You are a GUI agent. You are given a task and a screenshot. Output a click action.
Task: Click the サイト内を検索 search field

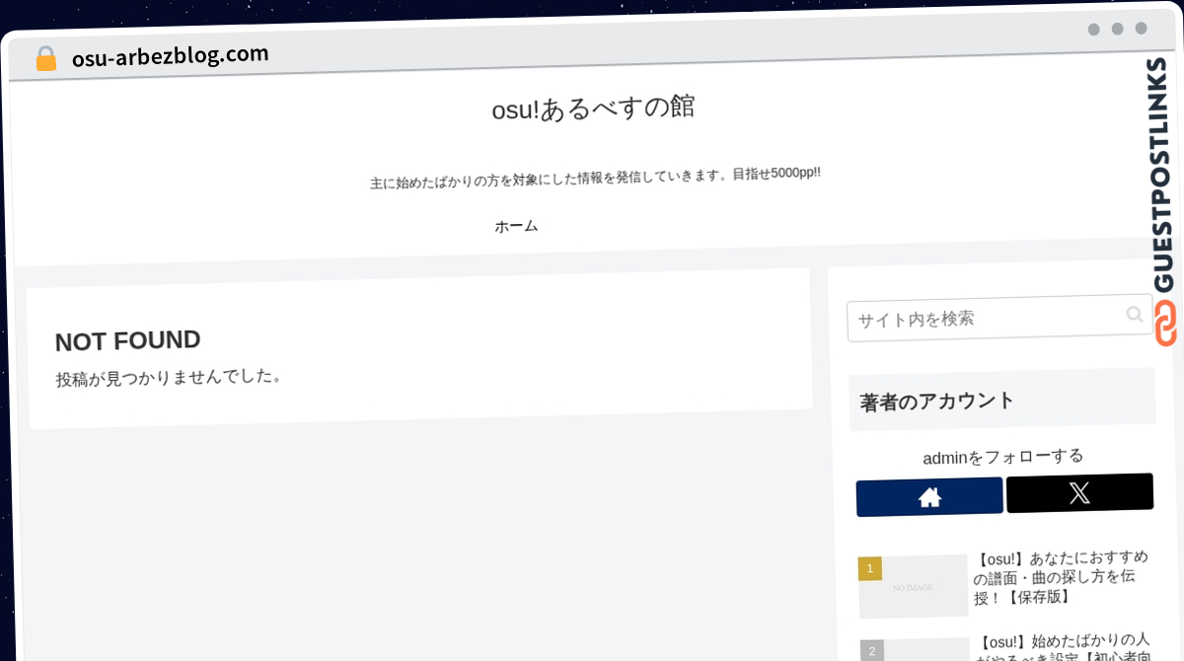pyautogui.click(x=999, y=318)
